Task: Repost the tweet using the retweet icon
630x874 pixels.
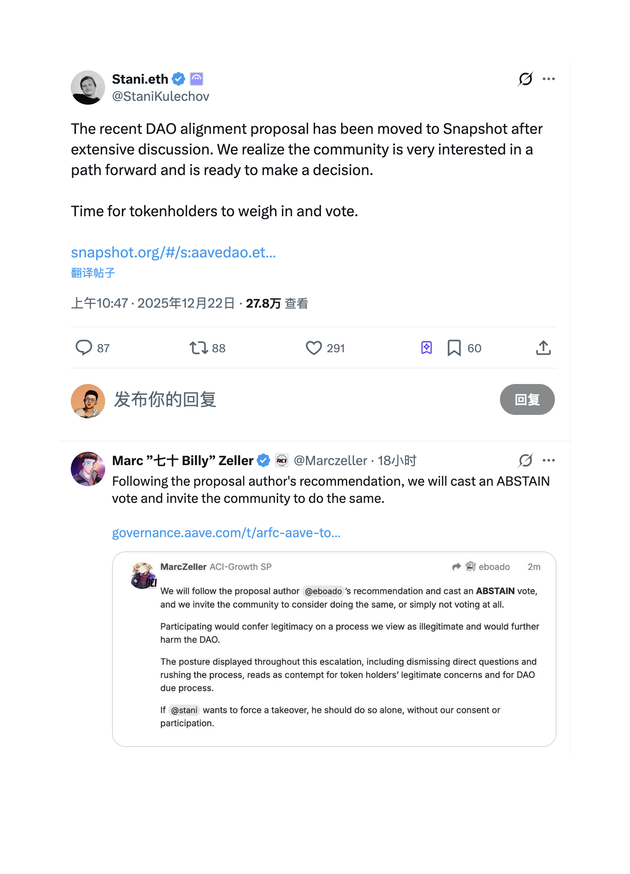Action: (x=199, y=348)
